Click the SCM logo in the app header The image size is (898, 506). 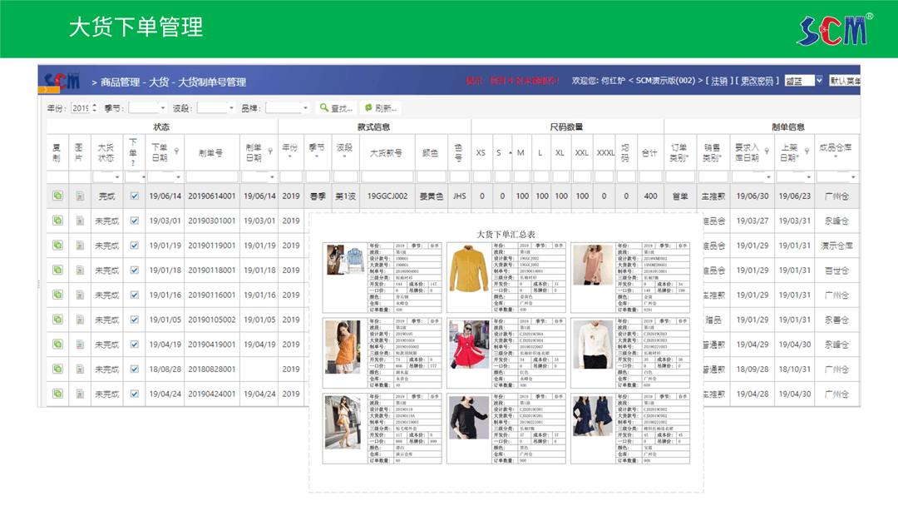point(62,80)
